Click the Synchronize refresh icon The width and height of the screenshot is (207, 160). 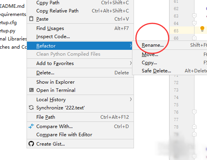tap(31, 107)
